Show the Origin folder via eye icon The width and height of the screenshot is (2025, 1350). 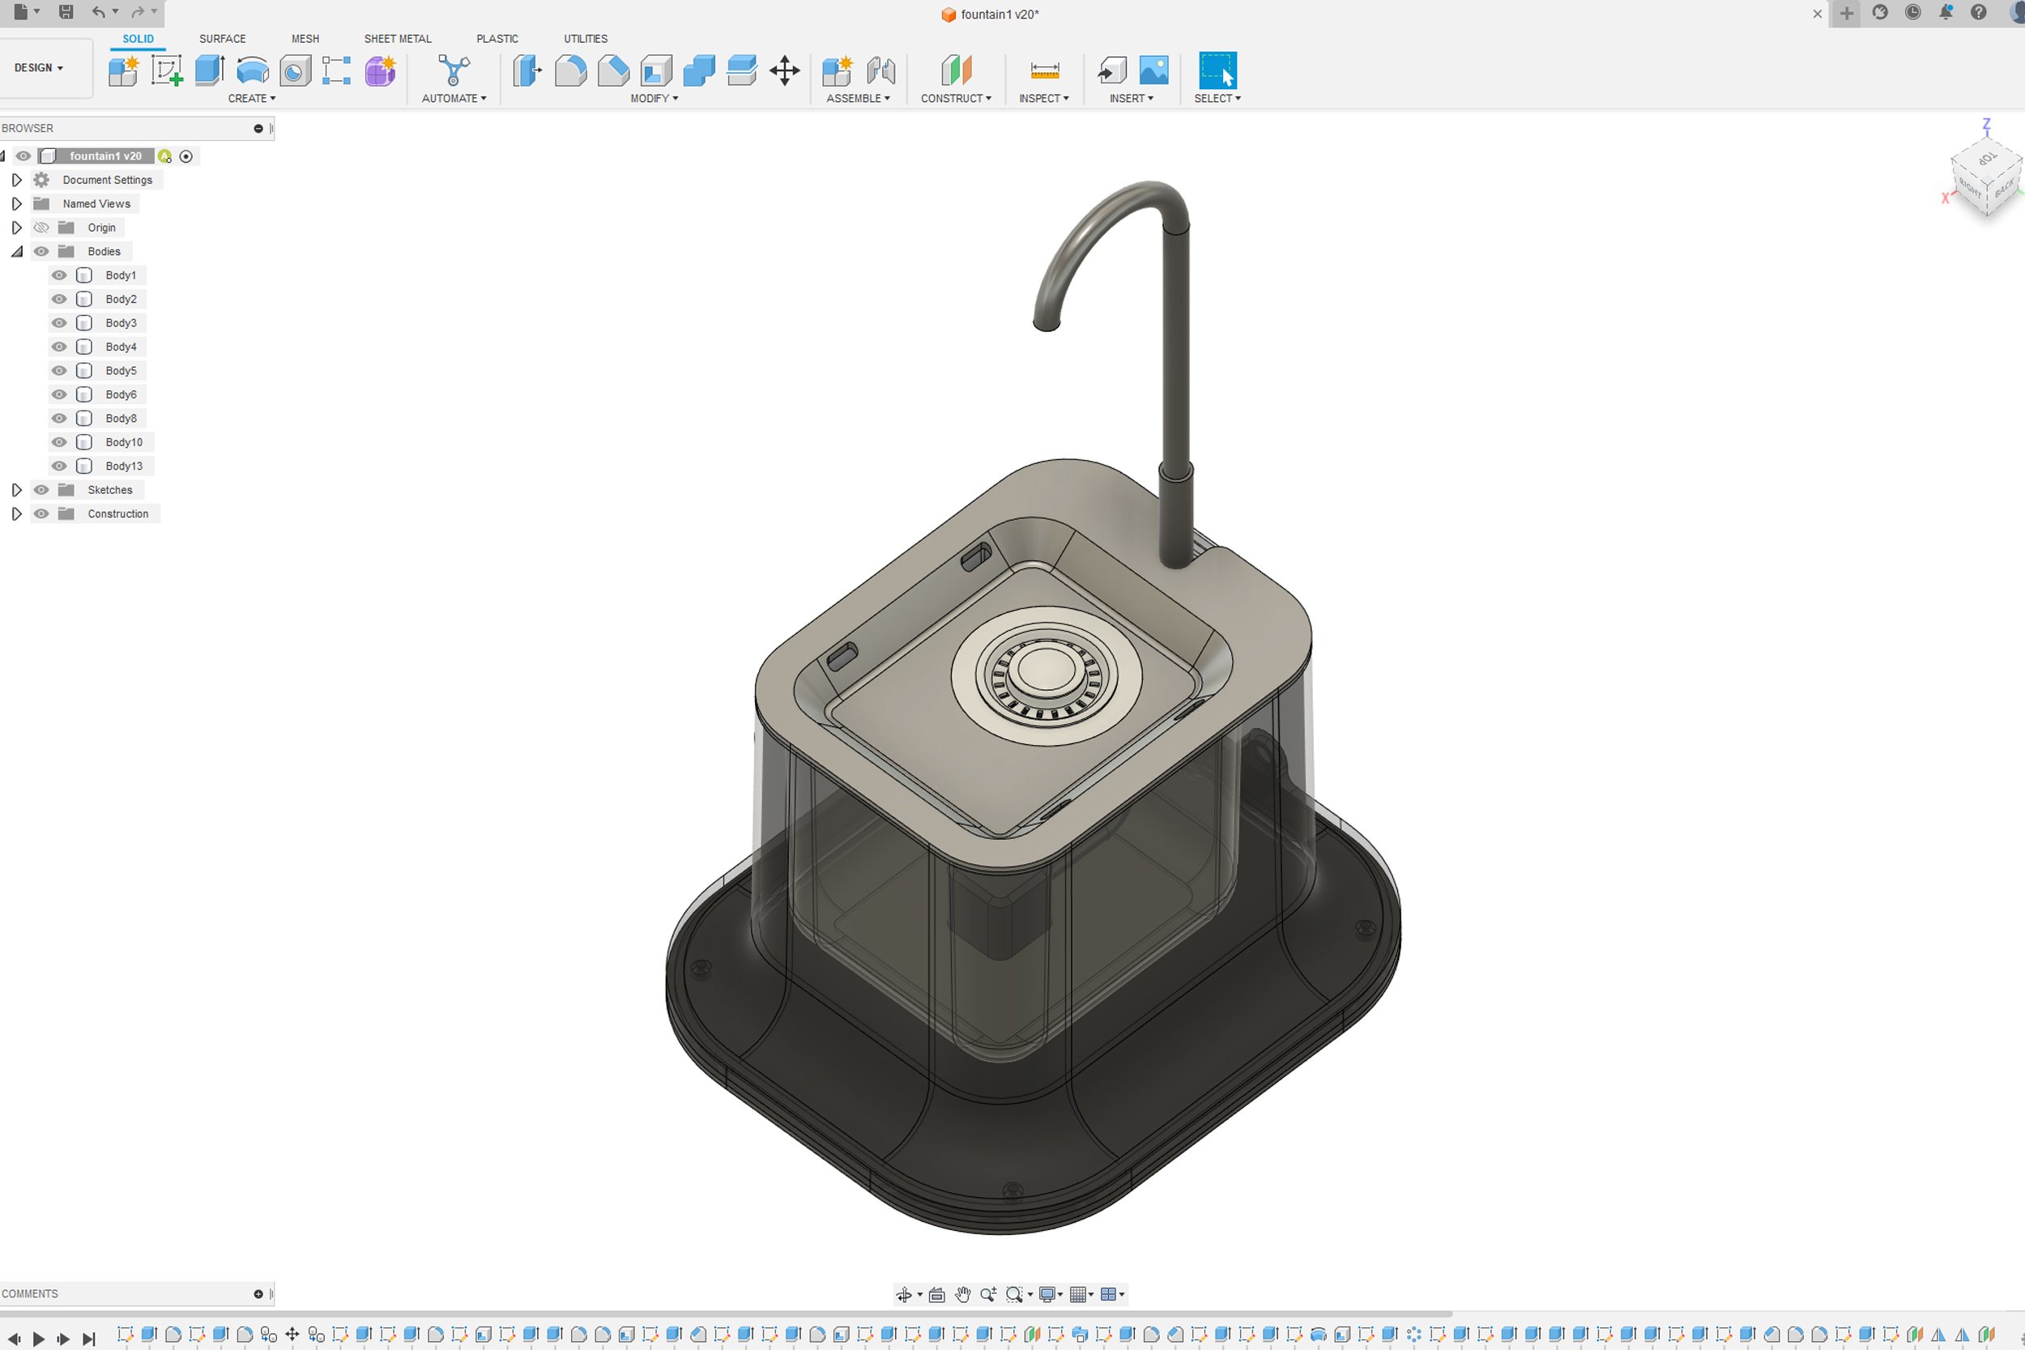(40, 228)
